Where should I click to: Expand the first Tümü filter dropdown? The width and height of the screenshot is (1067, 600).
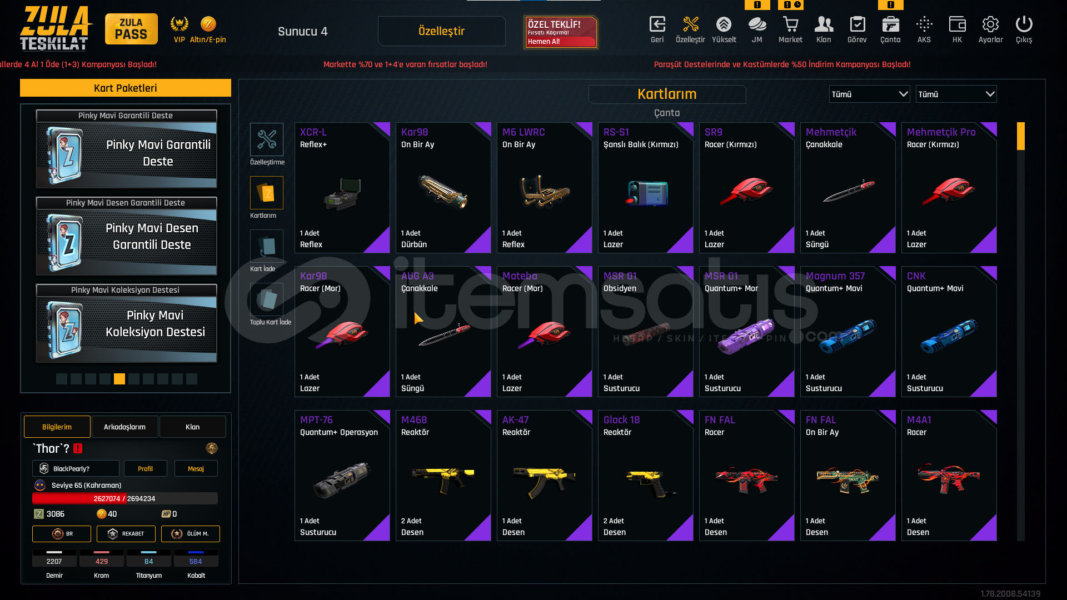[869, 94]
